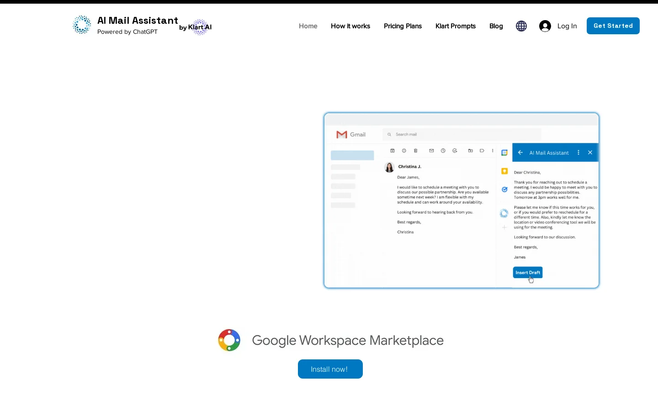The height and width of the screenshot is (411, 658).
Task: Click the archive icon in Gmail preview toolbar
Action: (392, 150)
